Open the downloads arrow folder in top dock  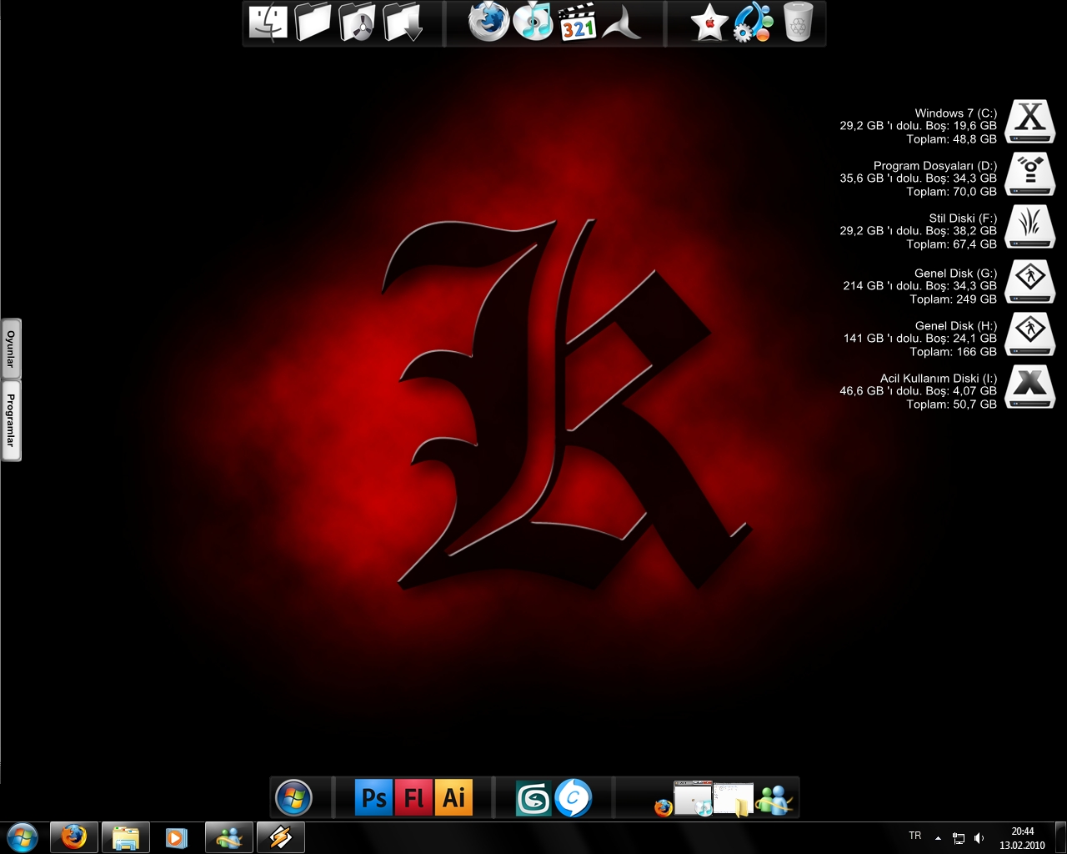tap(403, 23)
